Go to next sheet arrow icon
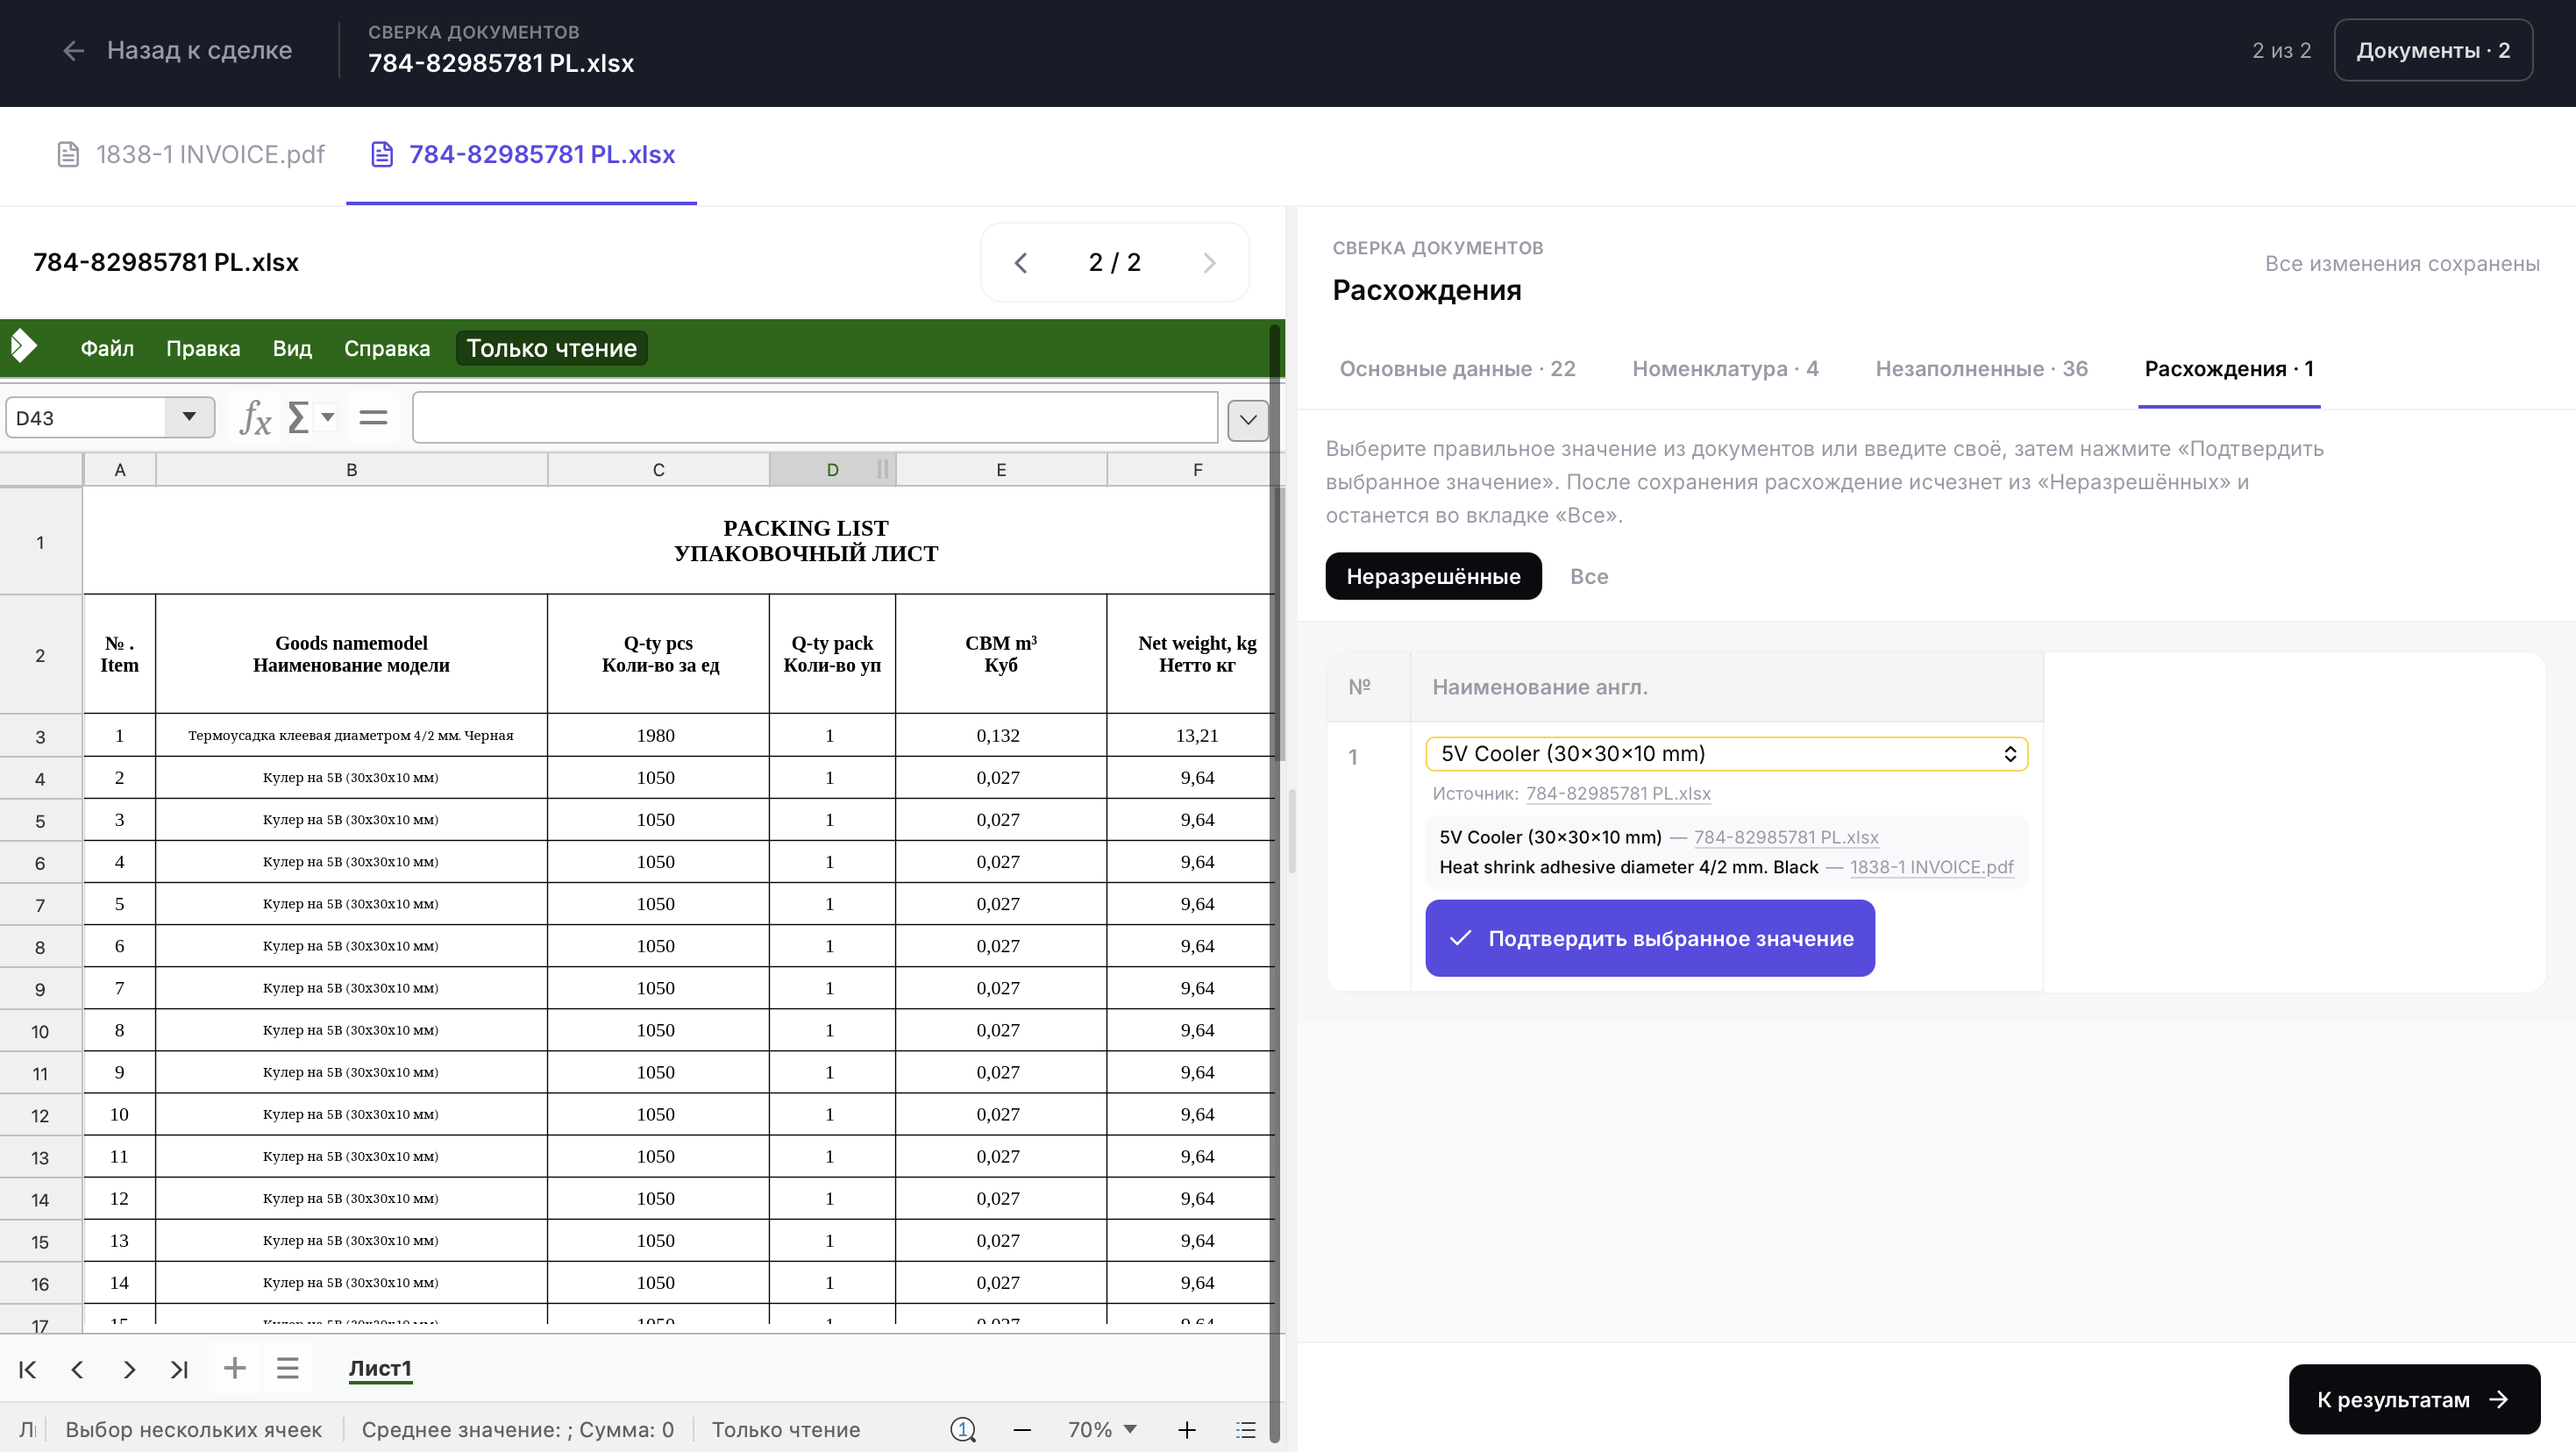2576x1452 pixels. coord(129,1369)
